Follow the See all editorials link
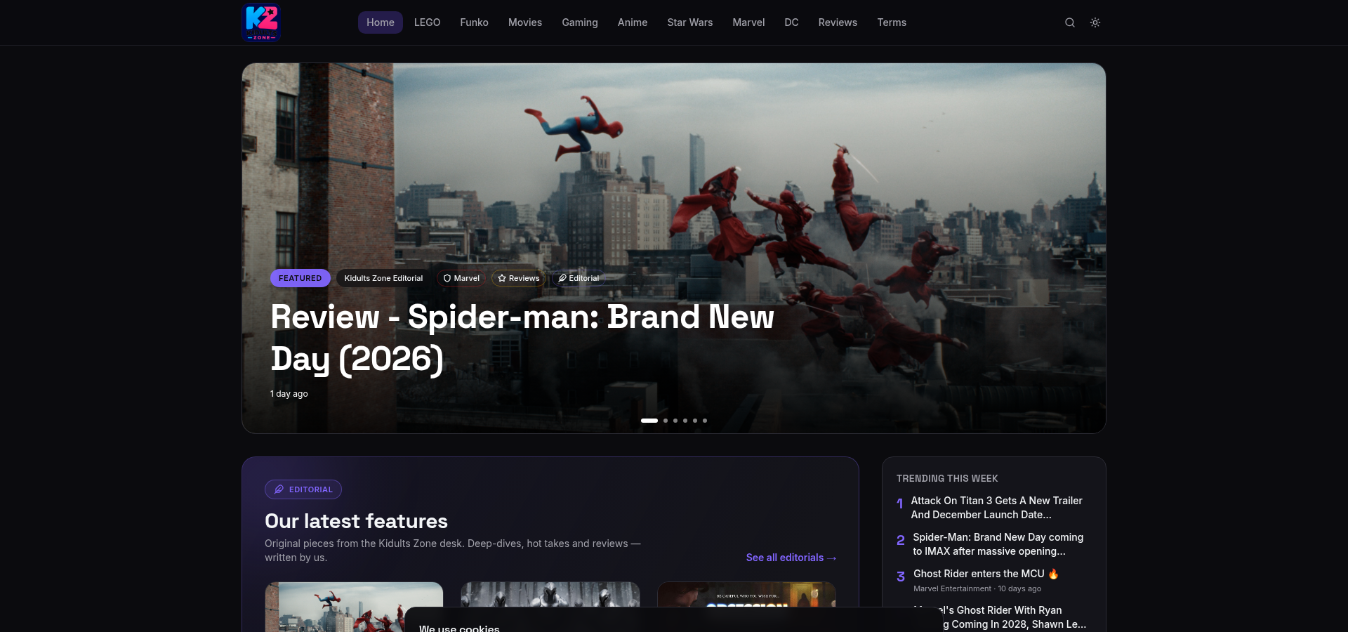Screen dimensions: 1348x632 (791, 558)
